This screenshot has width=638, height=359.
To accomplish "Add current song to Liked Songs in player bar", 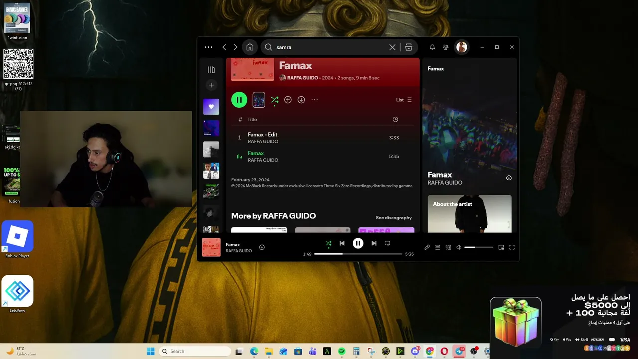I will coord(262,247).
